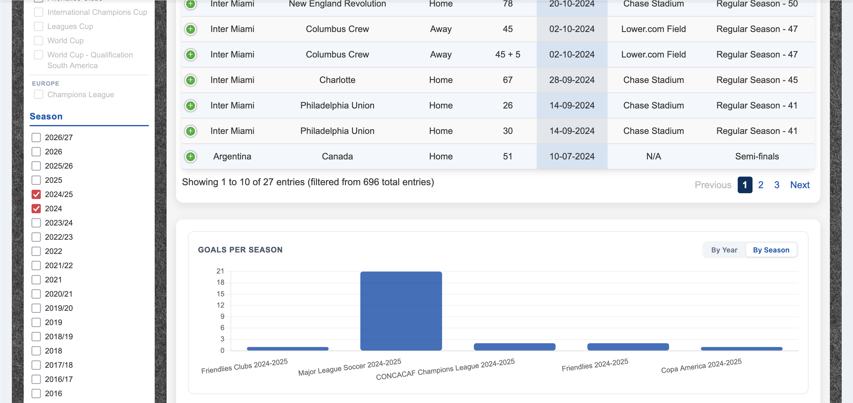Click the Showing 1 to 10 entries text
853x403 pixels.
pyautogui.click(x=308, y=182)
